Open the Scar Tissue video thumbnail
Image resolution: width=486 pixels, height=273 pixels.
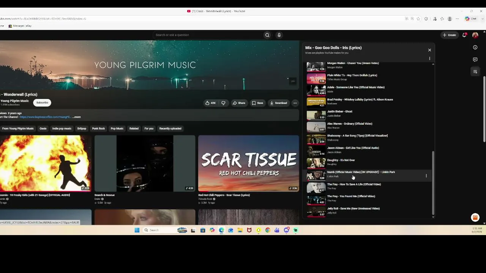pyautogui.click(x=249, y=163)
